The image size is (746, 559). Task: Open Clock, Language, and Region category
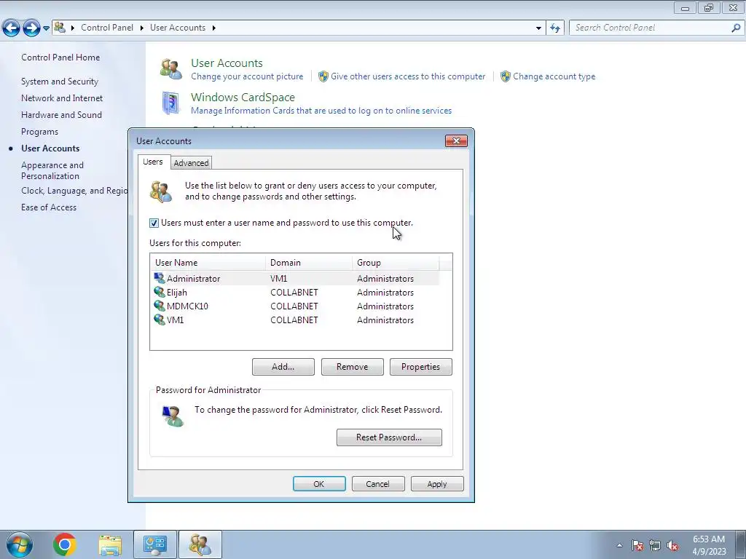pos(74,191)
